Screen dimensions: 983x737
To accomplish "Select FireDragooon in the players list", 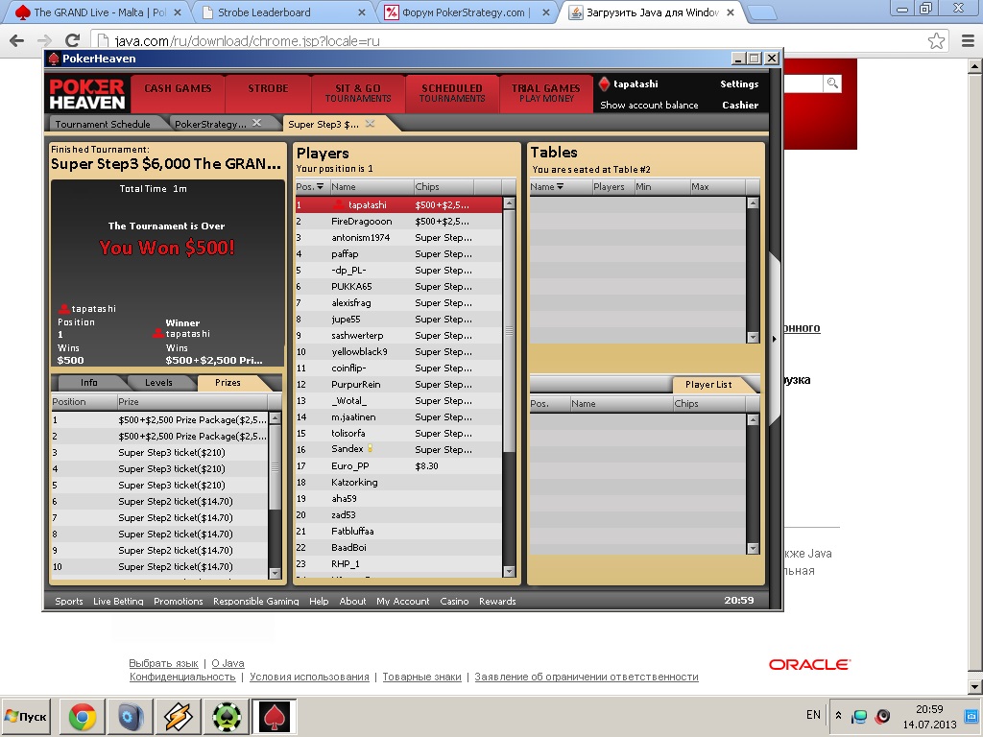I will [x=361, y=222].
